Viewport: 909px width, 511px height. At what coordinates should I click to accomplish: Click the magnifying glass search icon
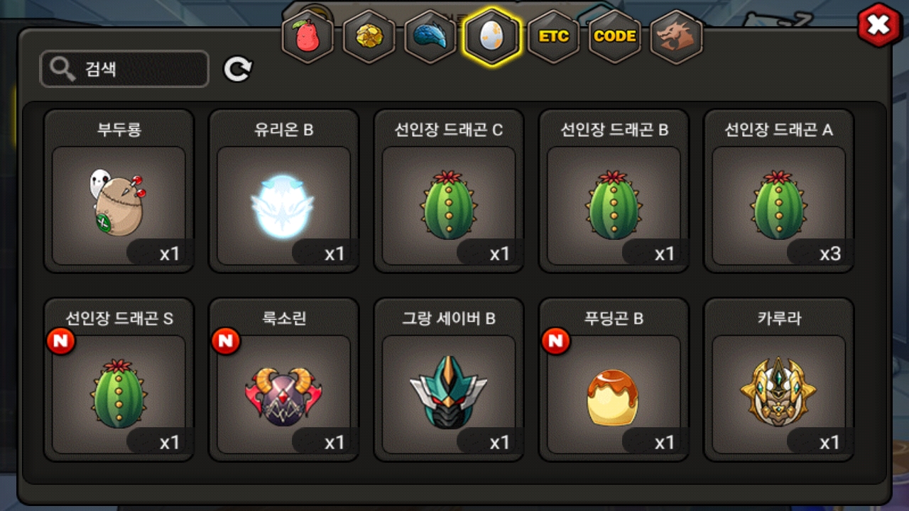click(63, 69)
